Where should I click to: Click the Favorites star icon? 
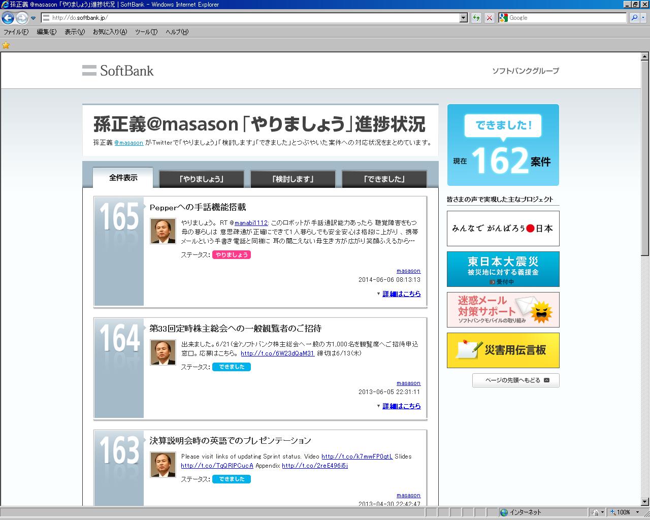(6, 45)
